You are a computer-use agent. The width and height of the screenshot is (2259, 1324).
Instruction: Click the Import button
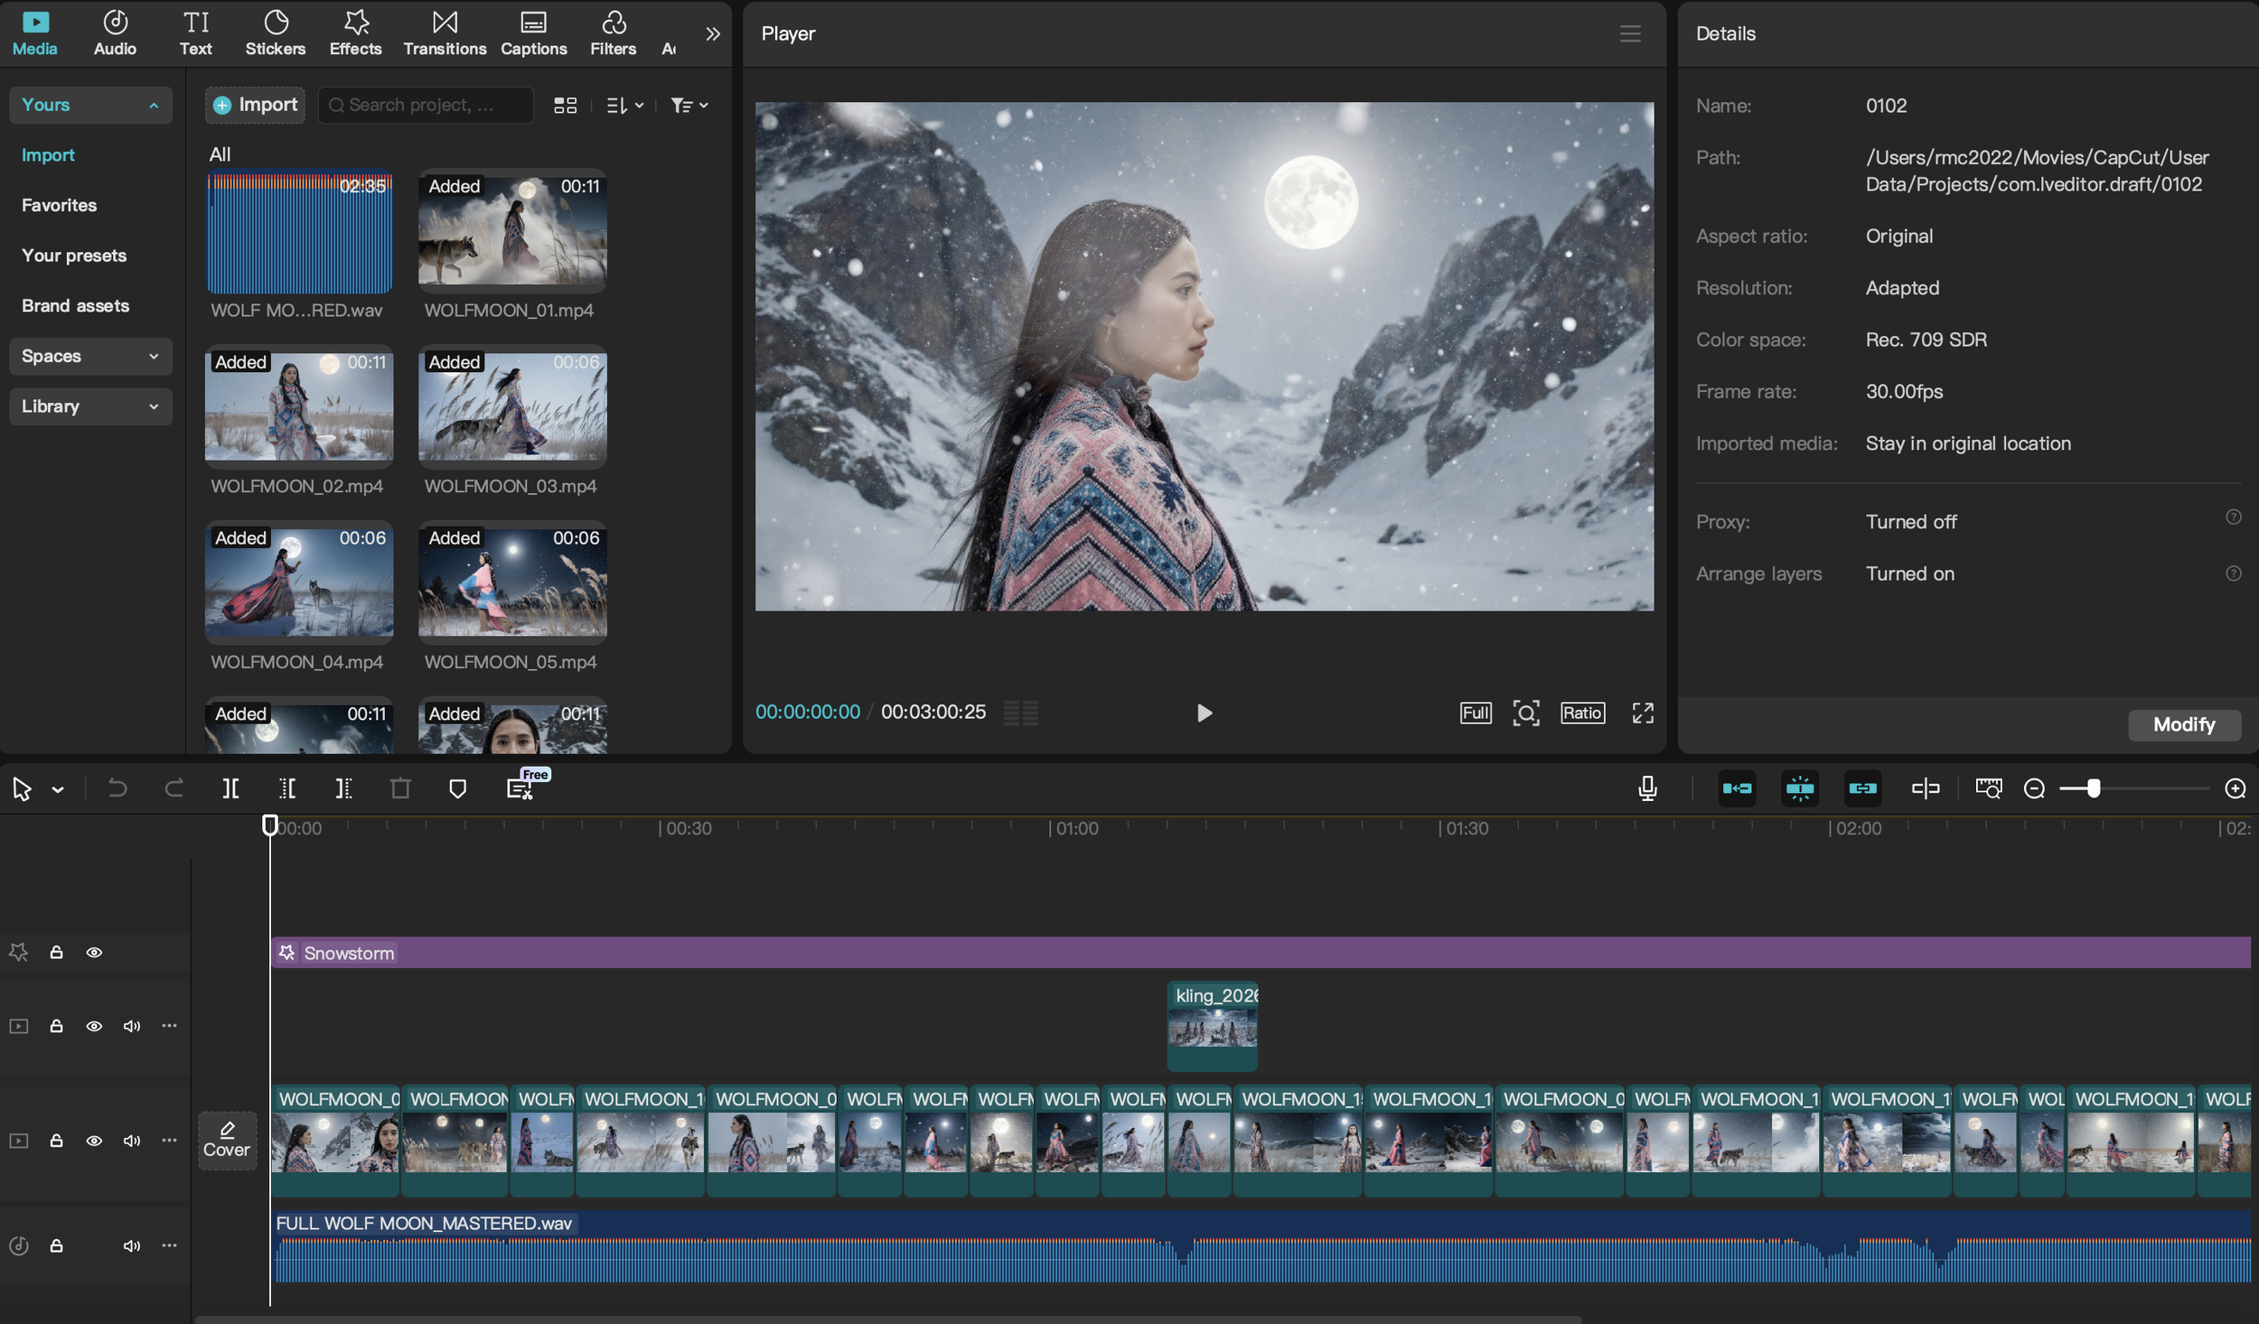tap(256, 105)
